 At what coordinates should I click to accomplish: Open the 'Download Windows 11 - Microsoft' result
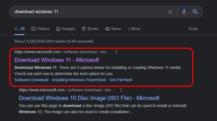(x=57, y=60)
